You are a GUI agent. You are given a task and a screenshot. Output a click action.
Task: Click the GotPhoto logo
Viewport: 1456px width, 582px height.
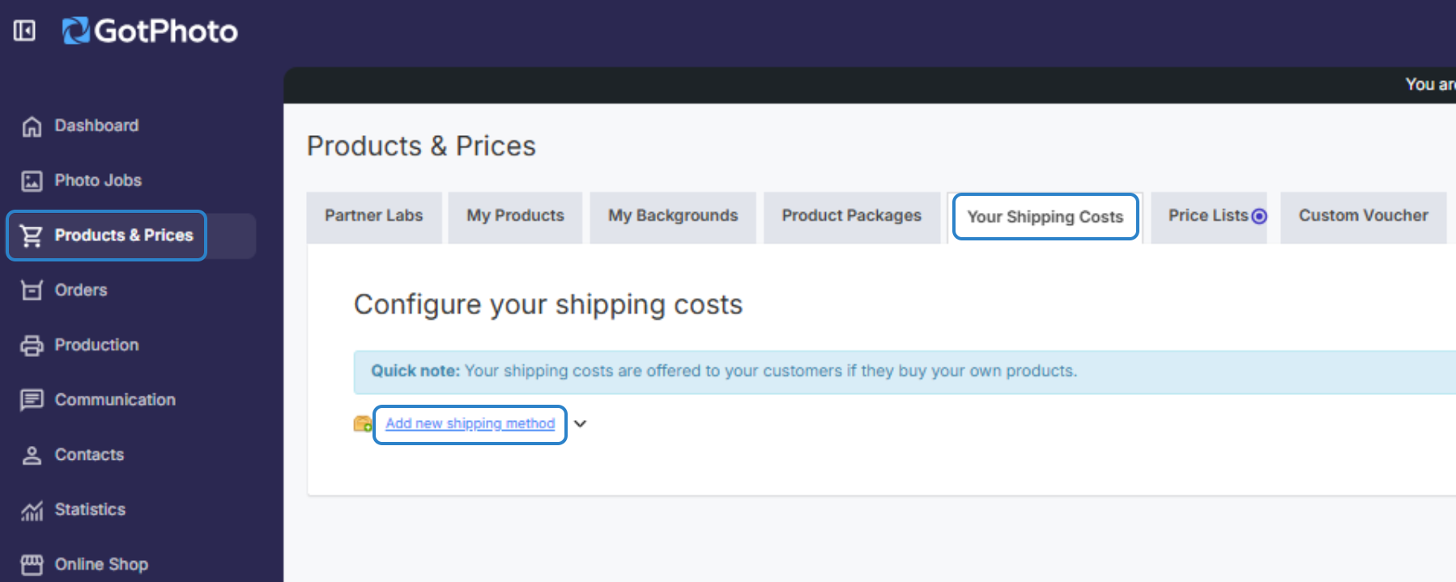click(x=151, y=31)
